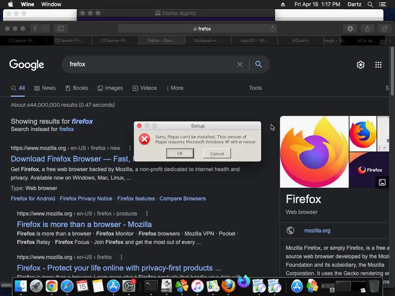Switch to Notepad++ Safari tab
This screenshot has width=395, height=296.
(x=208, y=40)
